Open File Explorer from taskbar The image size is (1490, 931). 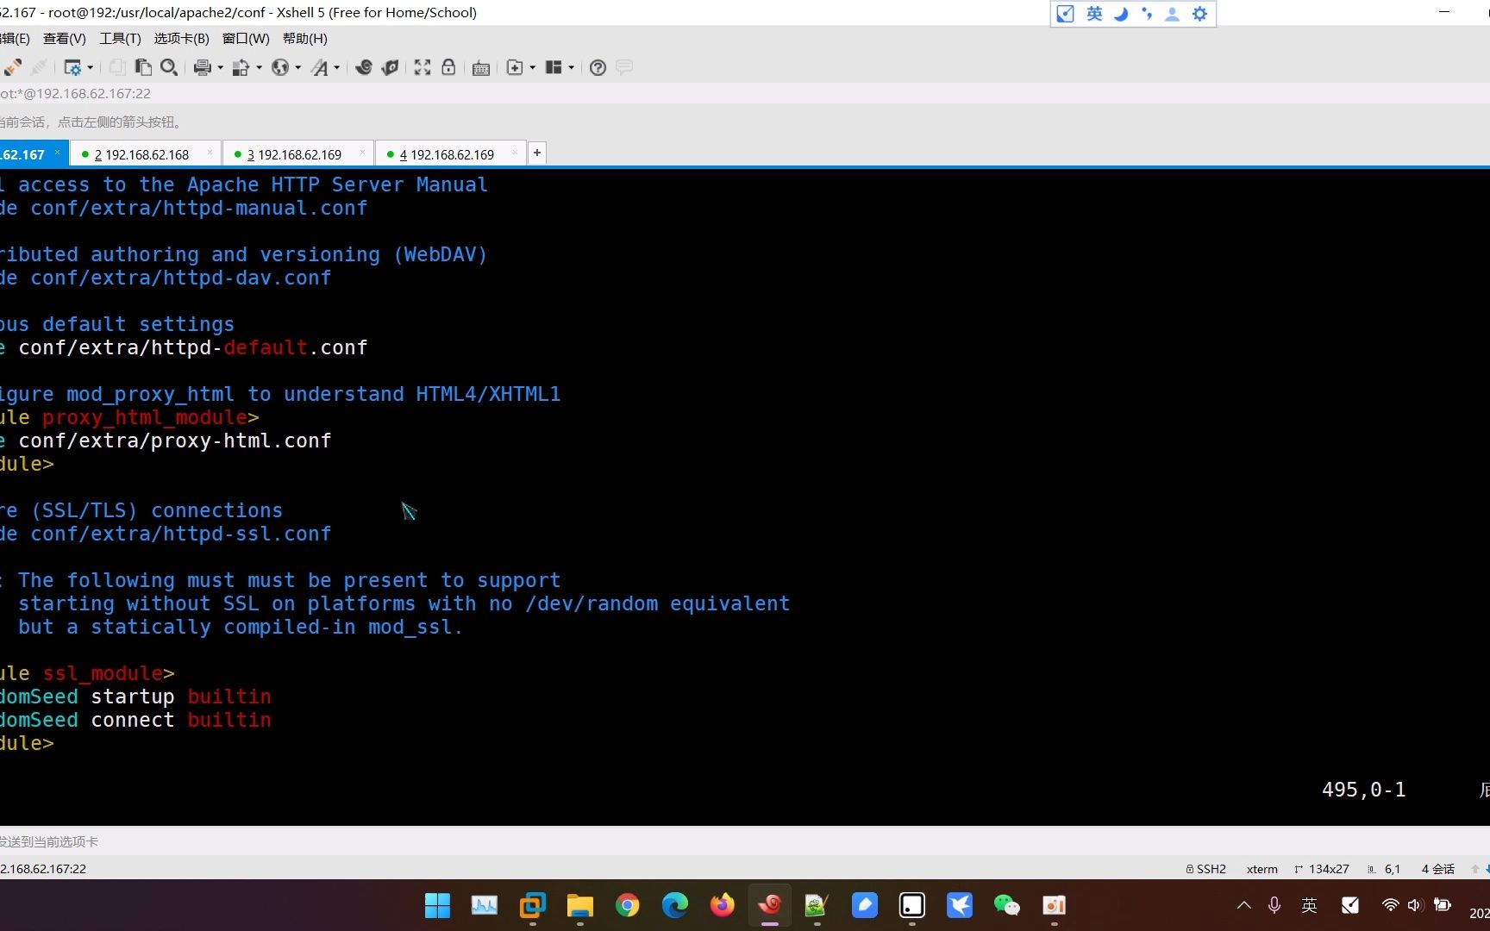(579, 905)
